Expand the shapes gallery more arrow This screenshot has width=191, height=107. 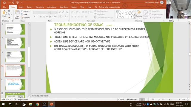(x=134, y=17)
